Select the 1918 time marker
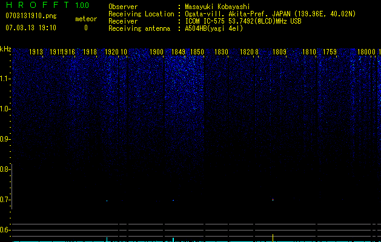Image resolution: width=381 pixels, height=242 pixels. tap(90, 52)
